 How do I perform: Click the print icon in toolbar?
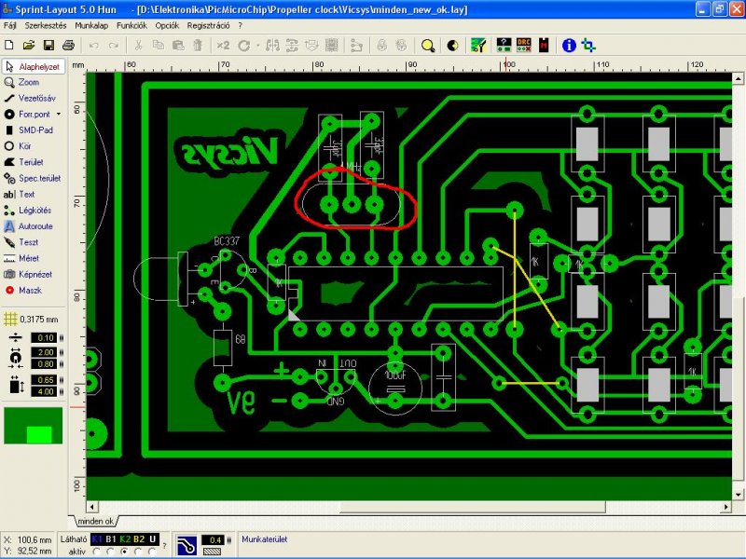coord(68,45)
